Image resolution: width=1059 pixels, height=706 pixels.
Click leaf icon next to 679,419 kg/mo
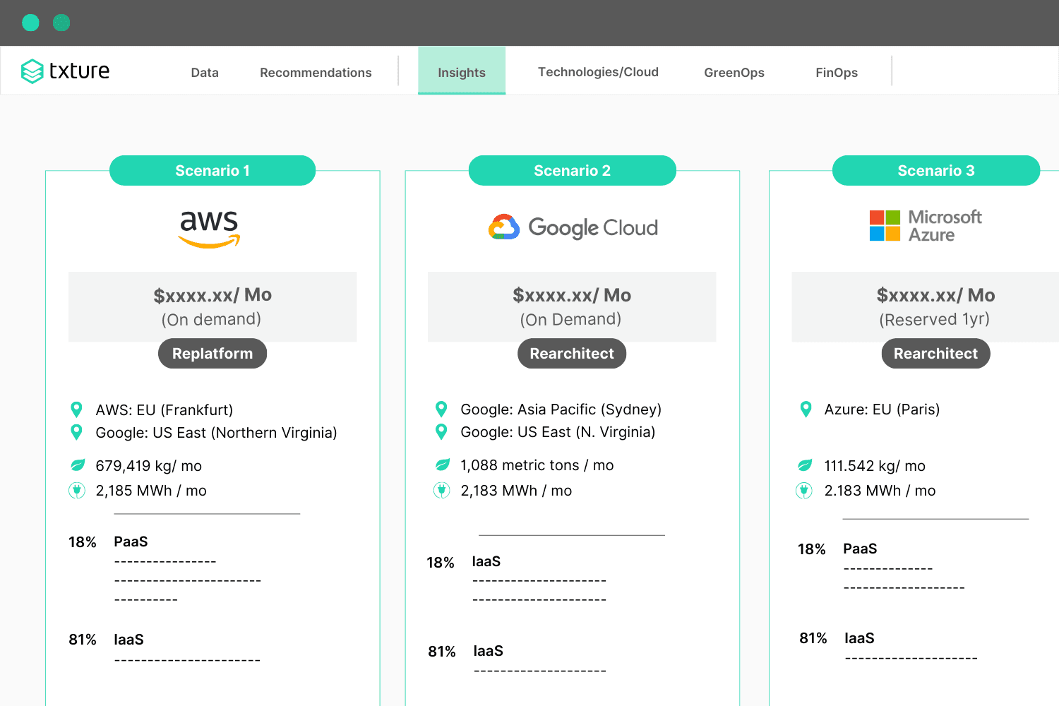(x=78, y=465)
